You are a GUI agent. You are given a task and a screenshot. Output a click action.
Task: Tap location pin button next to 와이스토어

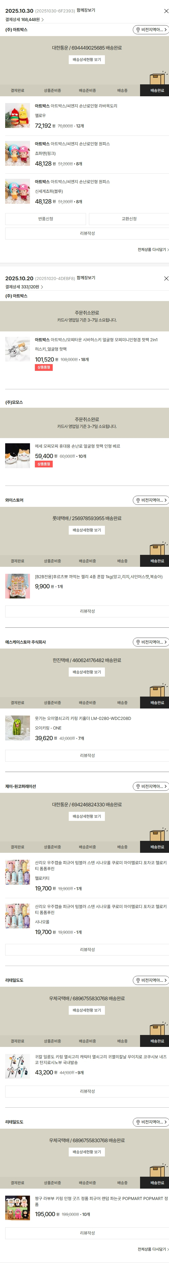(x=151, y=500)
